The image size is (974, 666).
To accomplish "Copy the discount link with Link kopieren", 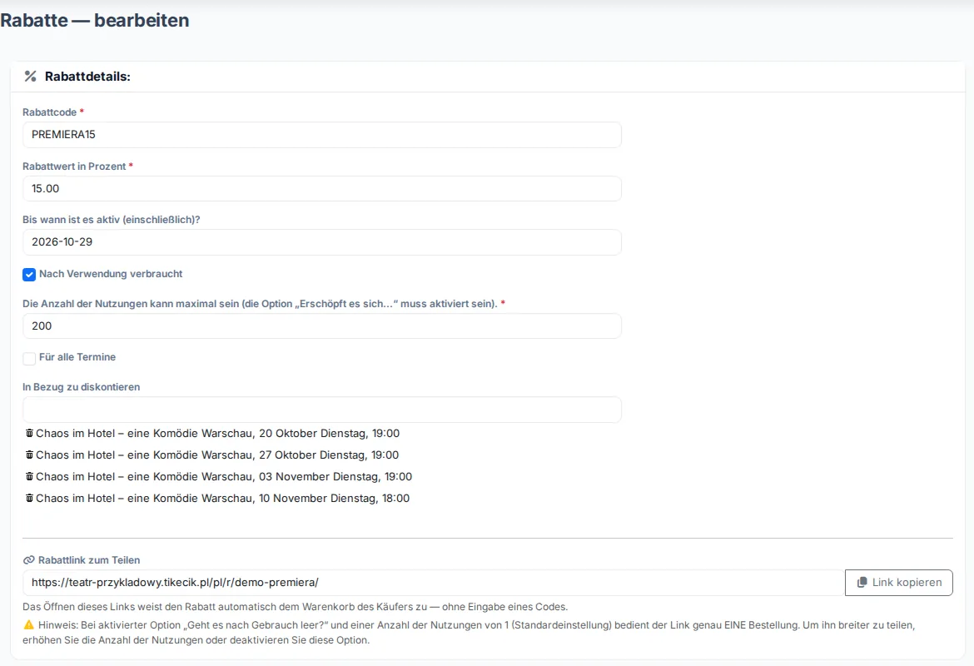I will [899, 583].
